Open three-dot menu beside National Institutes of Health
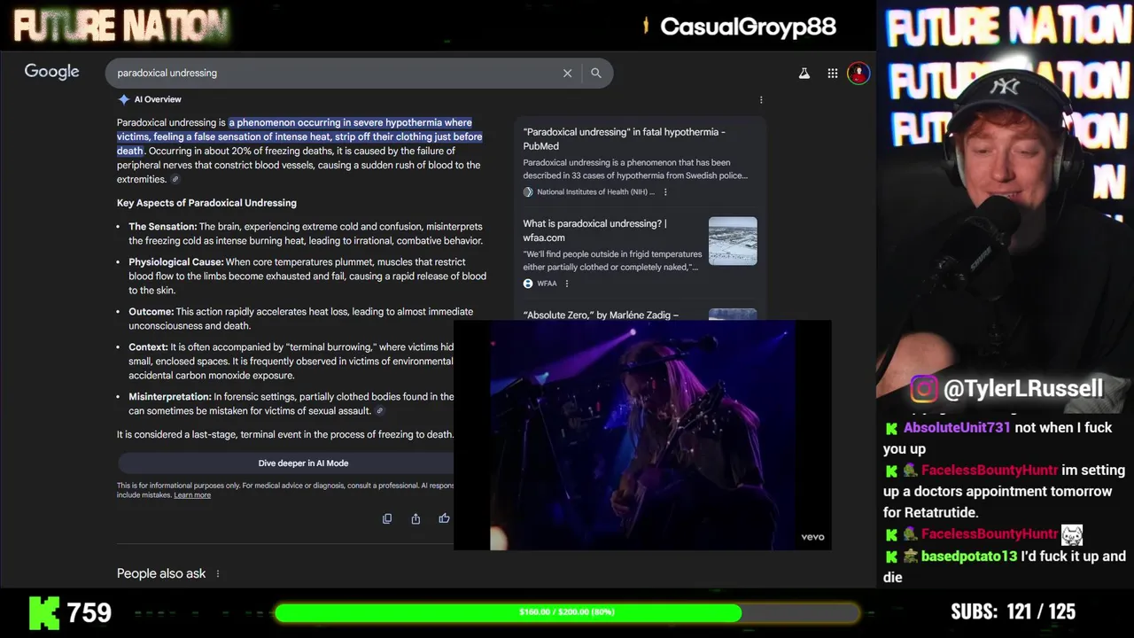This screenshot has width=1134, height=638. point(665,191)
